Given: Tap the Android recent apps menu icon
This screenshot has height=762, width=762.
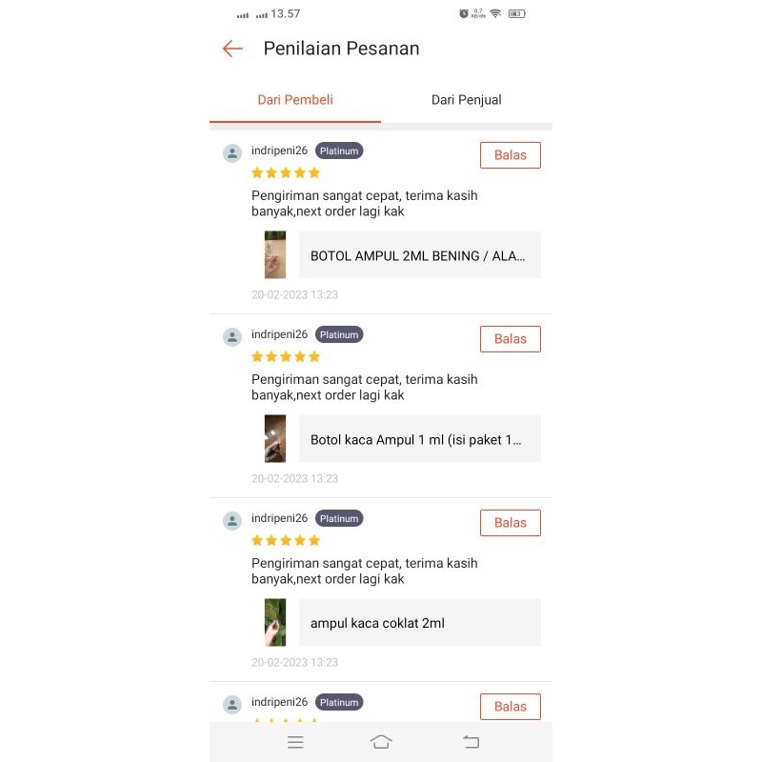Looking at the screenshot, I should [x=295, y=742].
